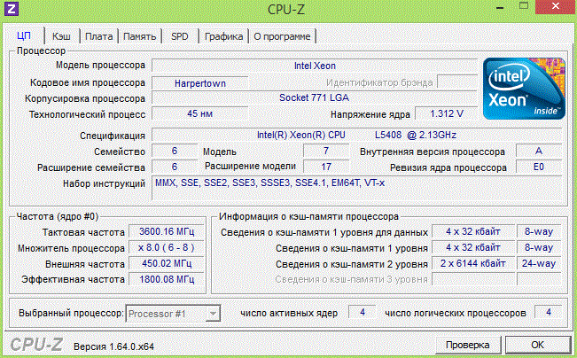Click the Версия 1.64.0.x64 text
This screenshot has width=577, height=358.
click(113, 346)
